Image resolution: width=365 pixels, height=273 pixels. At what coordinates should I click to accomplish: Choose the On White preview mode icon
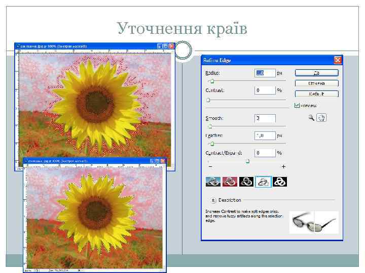[x=263, y=182]
